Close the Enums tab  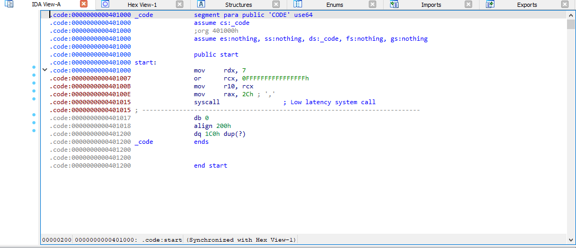(x=373, y=5)
